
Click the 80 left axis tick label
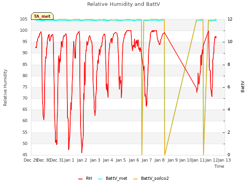[x=25, y=76]
